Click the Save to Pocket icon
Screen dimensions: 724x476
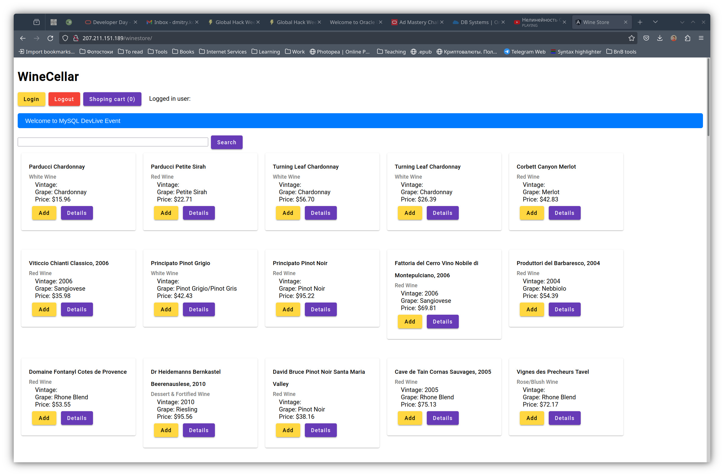[646, 38]
